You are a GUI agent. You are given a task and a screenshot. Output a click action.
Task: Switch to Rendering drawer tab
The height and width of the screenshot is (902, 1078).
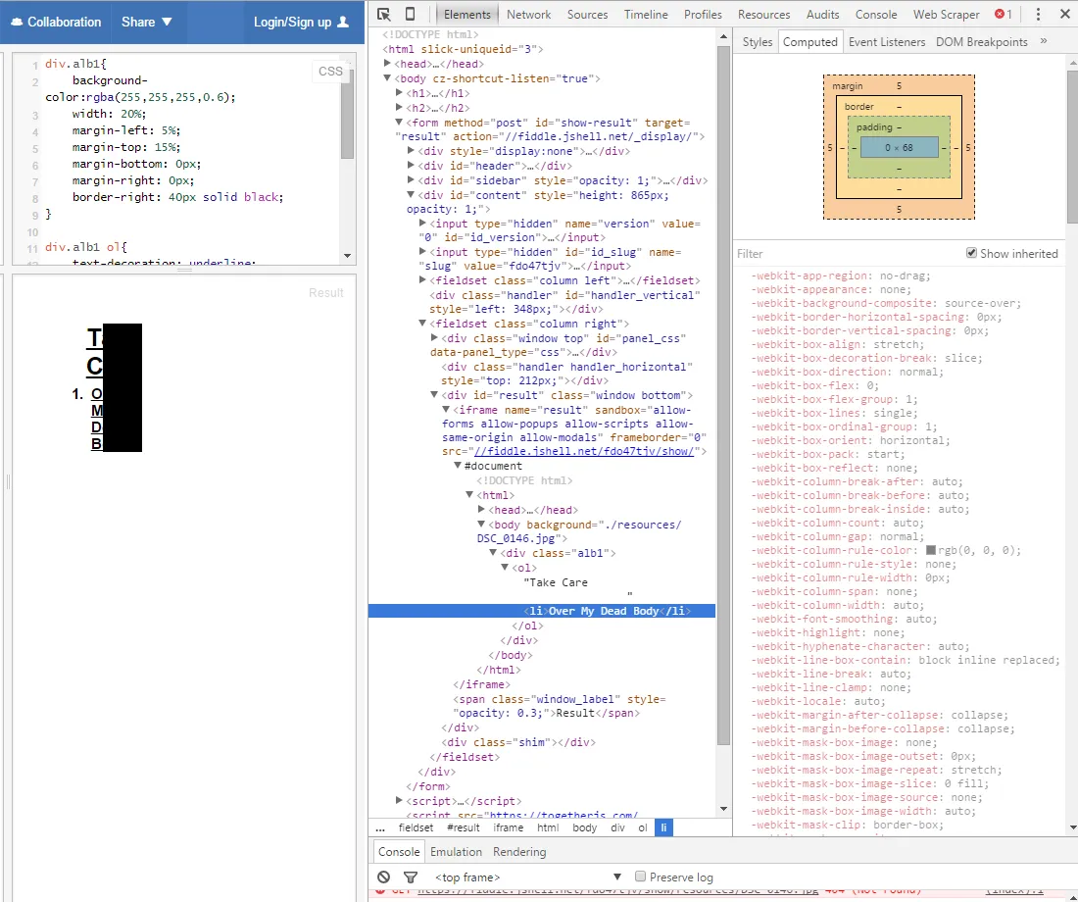pos(519,852)
